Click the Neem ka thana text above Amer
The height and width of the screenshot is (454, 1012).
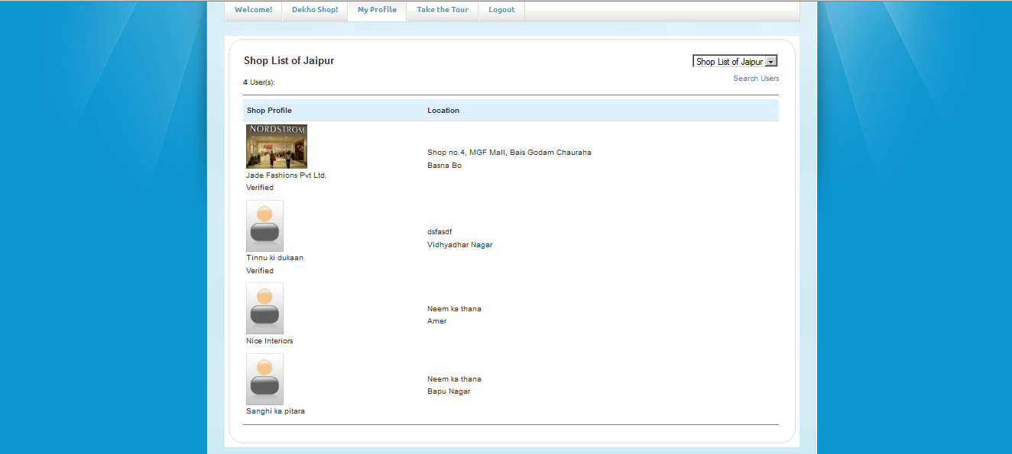point(454,309)
